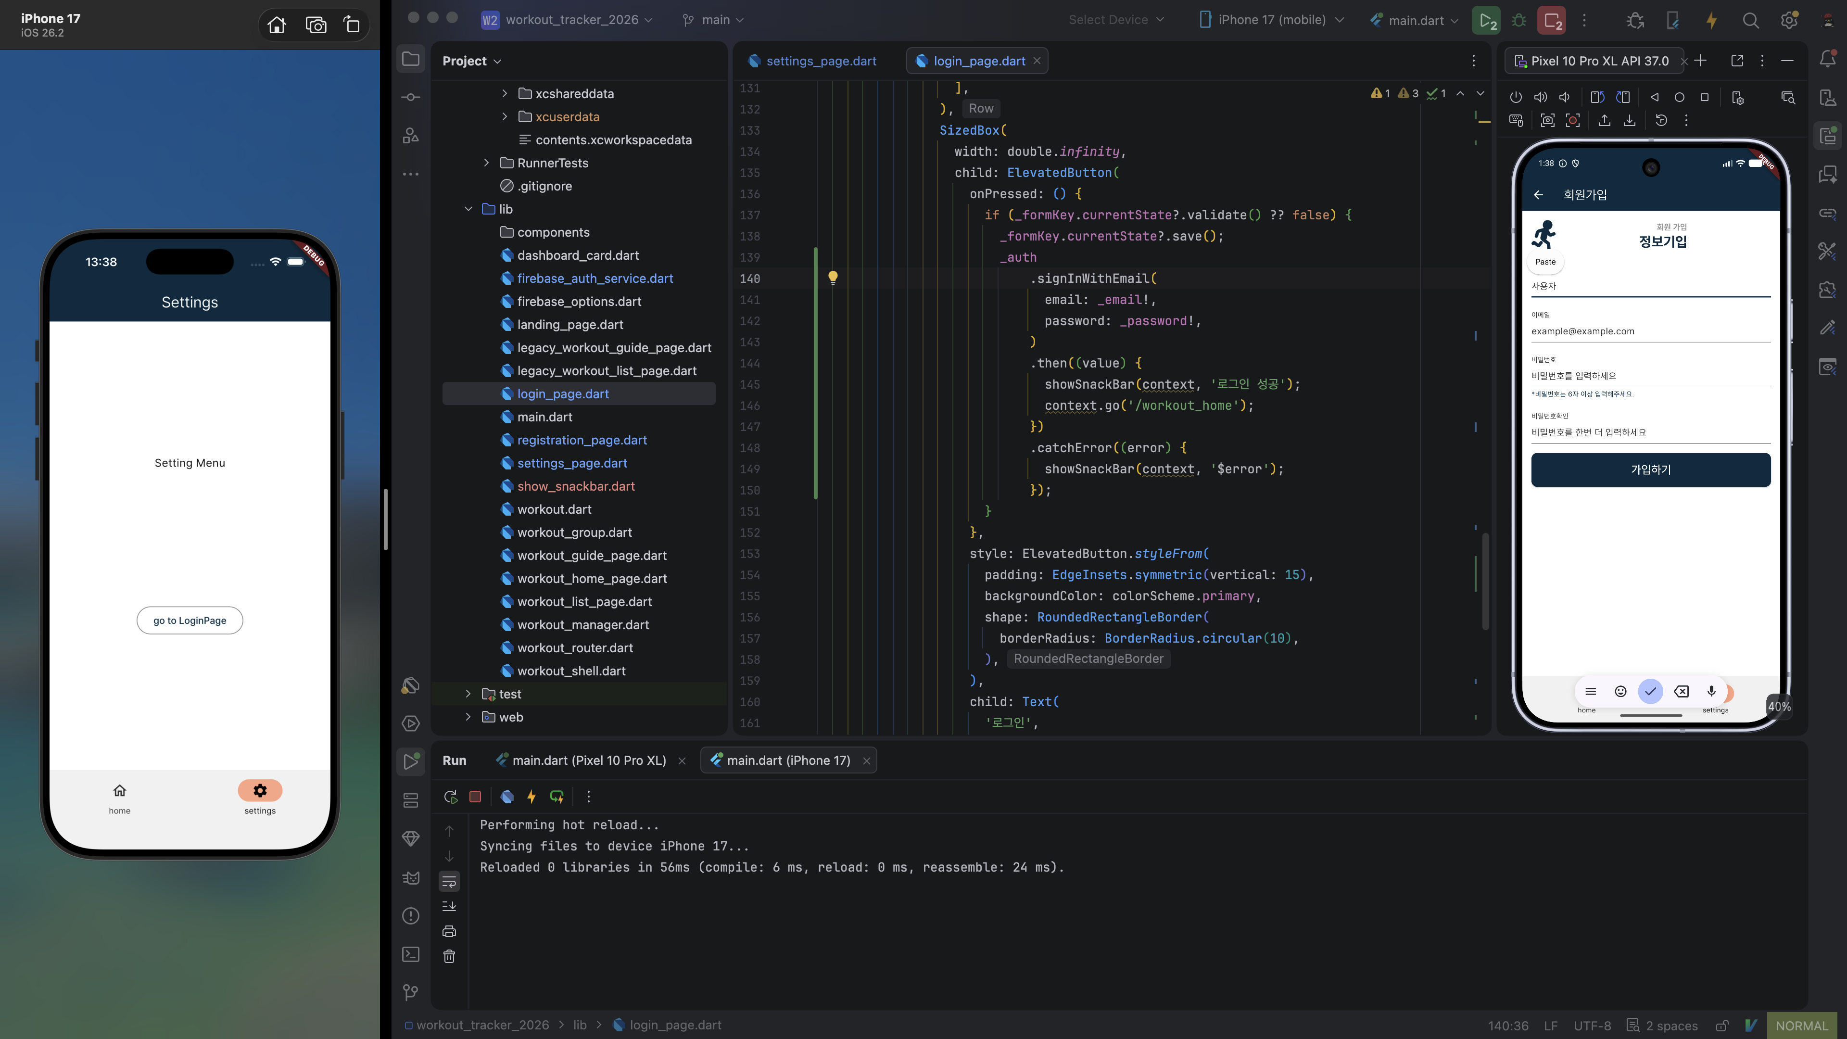Viewport: 1847px width, 1039px height.
Task: Toggle soft-wrap in the Run console
Action: click(x=449, y=881)
